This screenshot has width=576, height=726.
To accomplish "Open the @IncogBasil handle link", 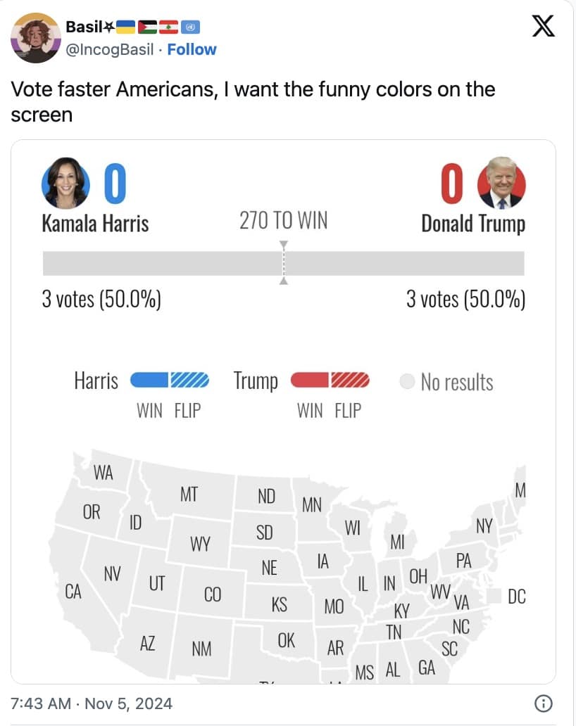I will [x=109, y=49].
